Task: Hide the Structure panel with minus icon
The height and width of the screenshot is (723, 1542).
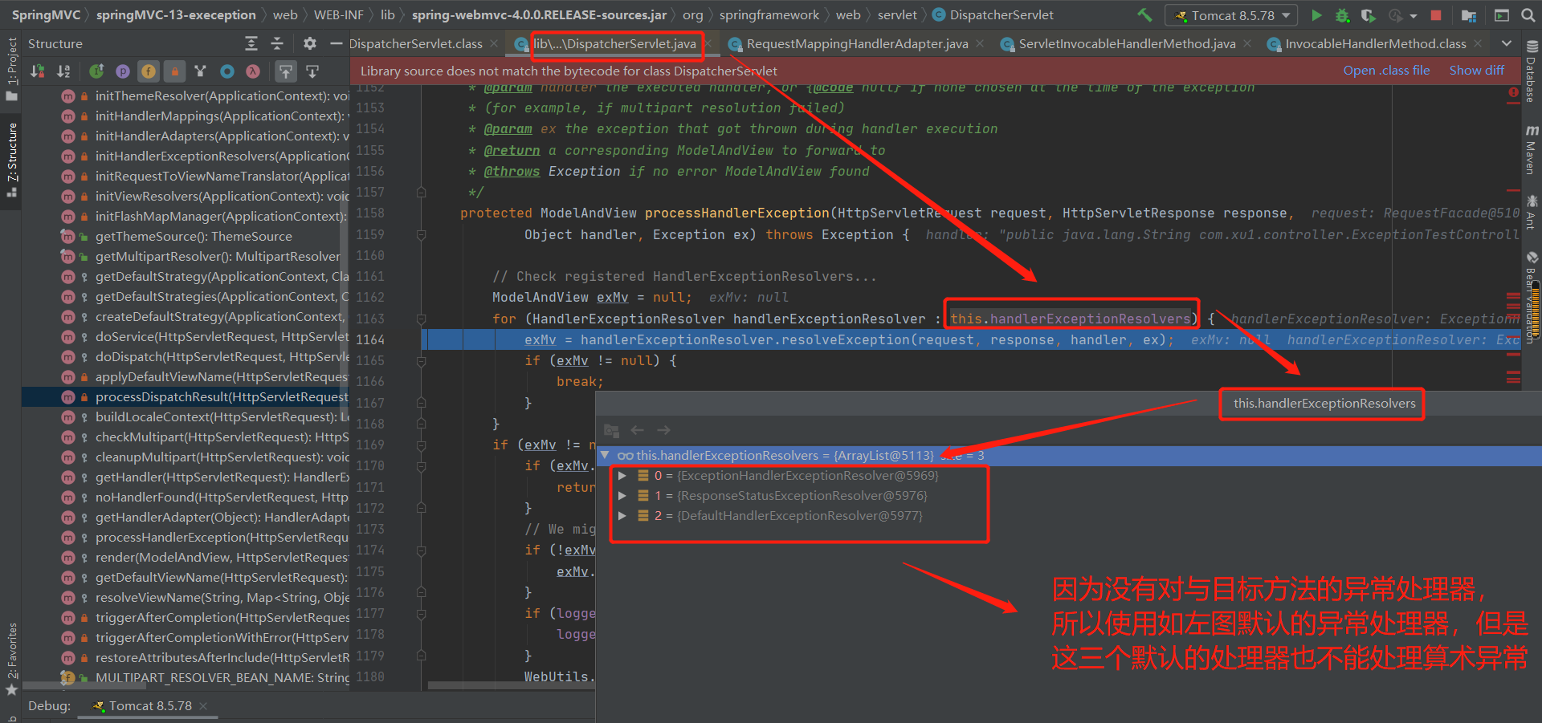Action: coord(336,43)
